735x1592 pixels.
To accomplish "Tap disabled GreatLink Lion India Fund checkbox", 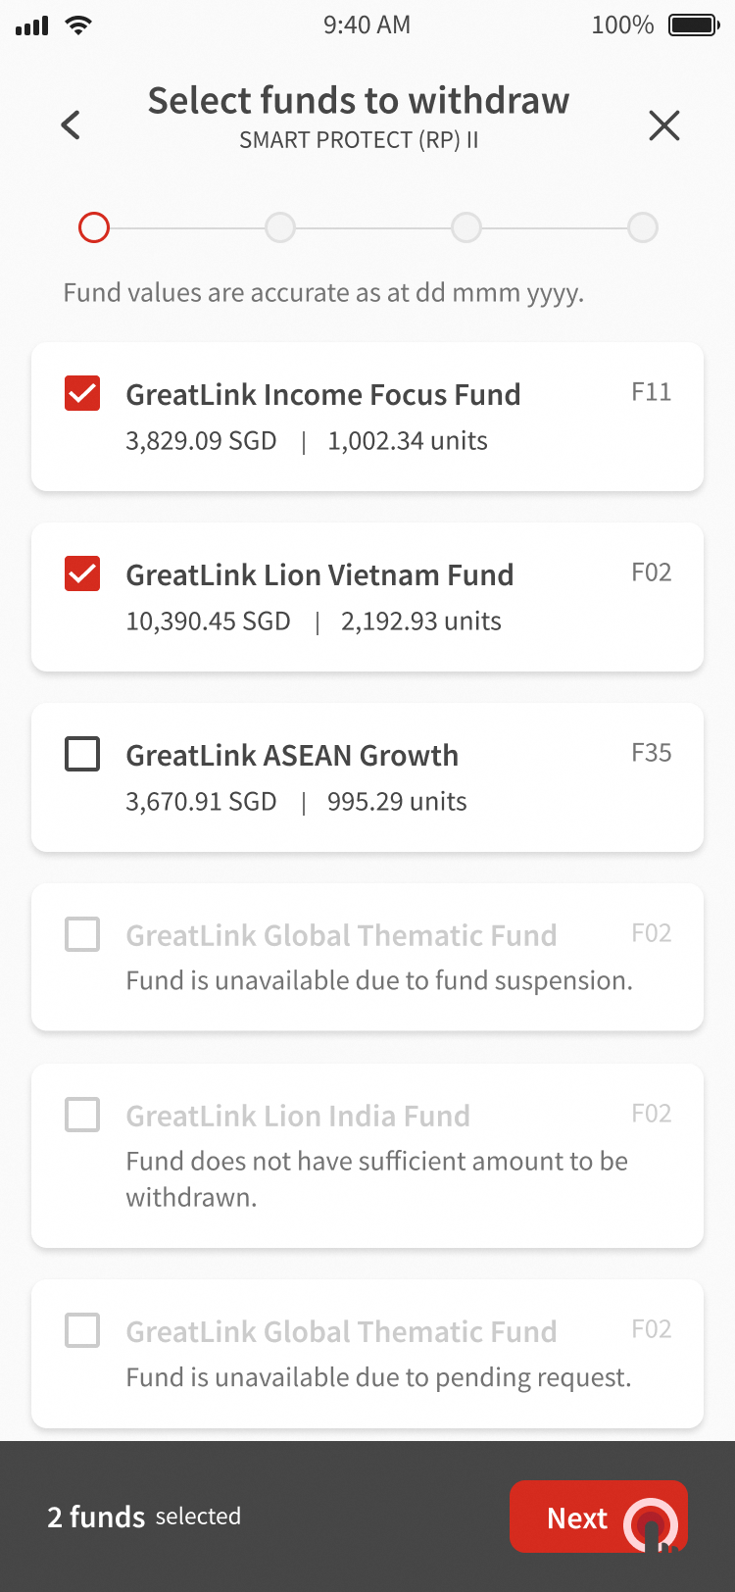I will pyautogui.click(x=82, y=1115).
